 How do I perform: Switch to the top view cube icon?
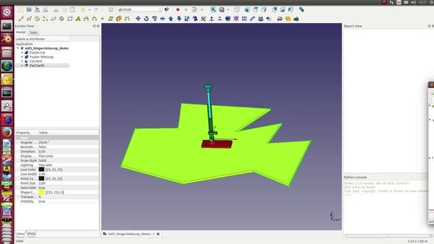[256, 9]
